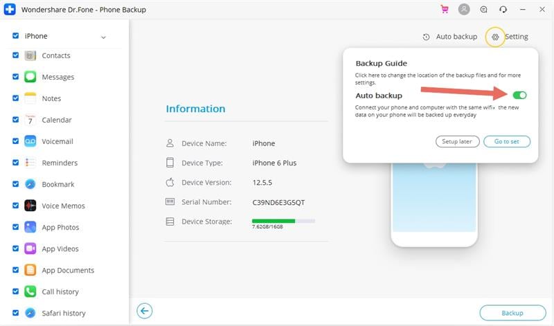Minimize the Dr.Fone window
This screenshot has width=554, height=326.
click(x=523, y=10)
